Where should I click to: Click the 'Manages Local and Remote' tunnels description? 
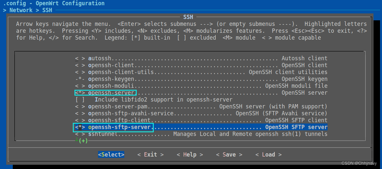[251, 134]
